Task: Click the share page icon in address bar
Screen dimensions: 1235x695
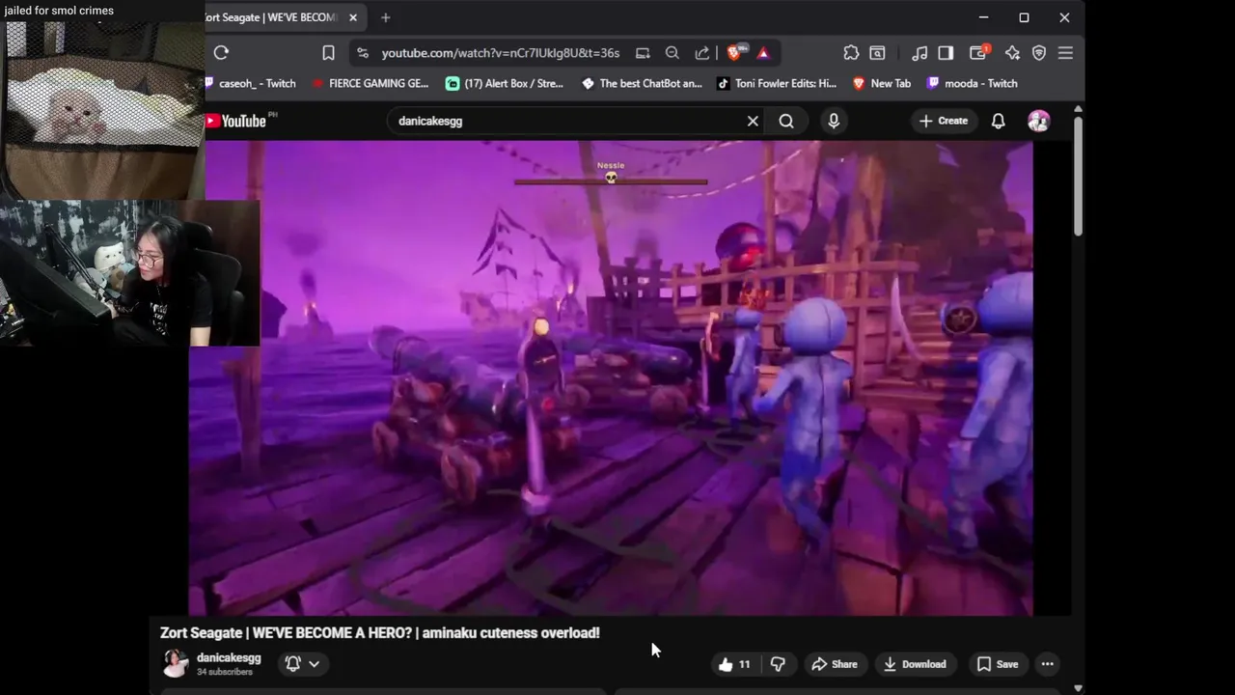Action: tap(702, 53)
